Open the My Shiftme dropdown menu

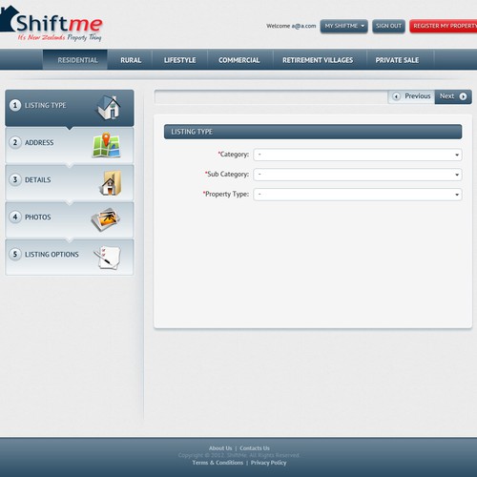pyautogui.click(x=343, y=26)
